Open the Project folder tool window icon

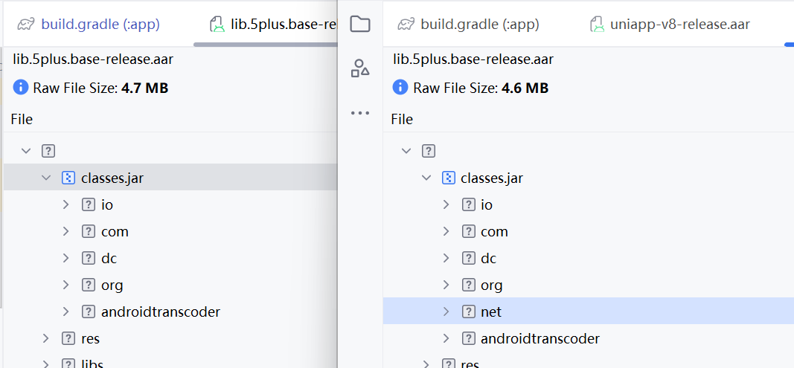click(x=360, y=25)
